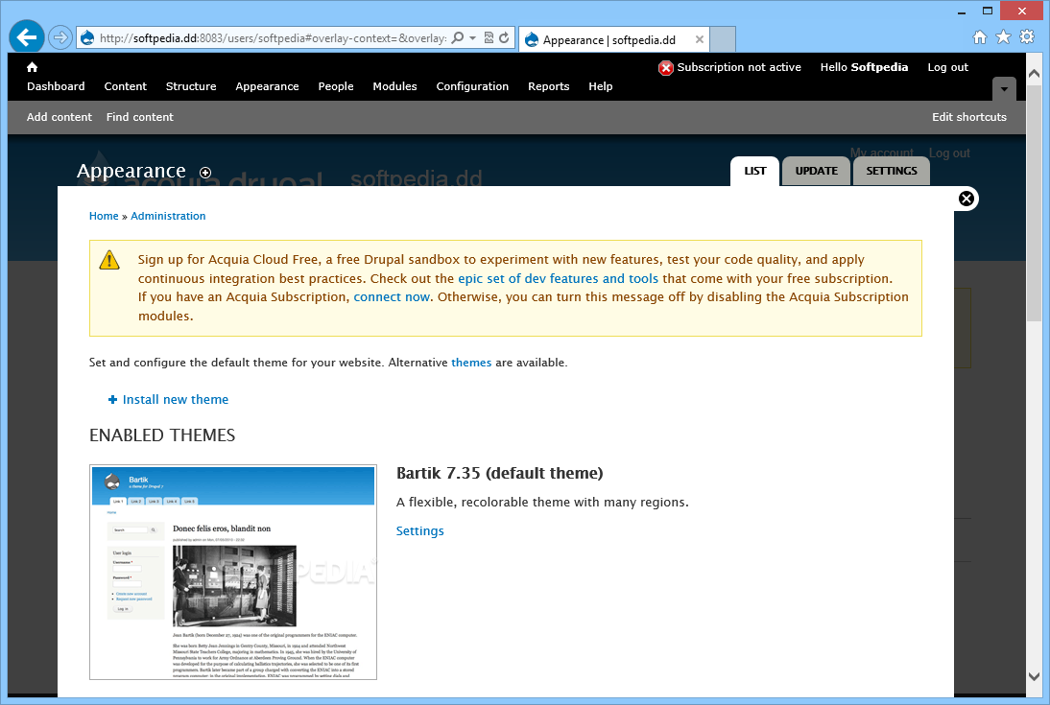This screenshot has height=705, width=1050.
Task: Click the plus icon beside Install new theme
Action: [112, 400]
